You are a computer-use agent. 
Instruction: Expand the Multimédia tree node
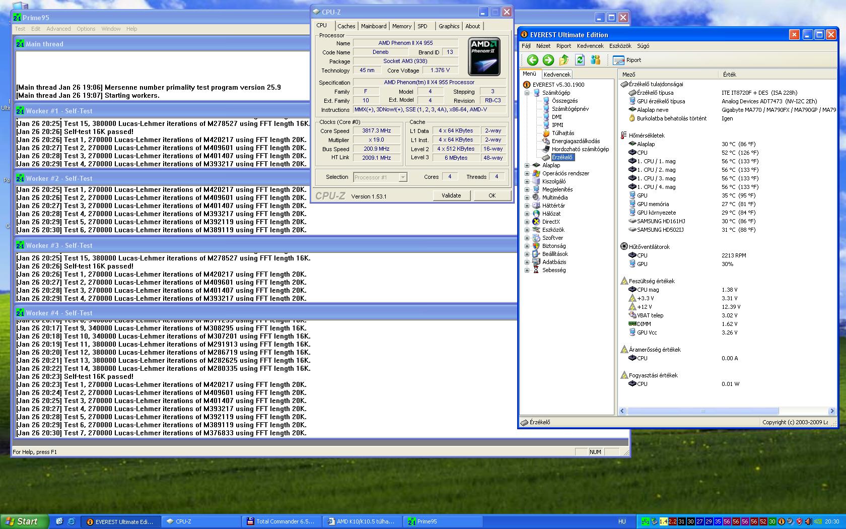click(x=527, y=197)
